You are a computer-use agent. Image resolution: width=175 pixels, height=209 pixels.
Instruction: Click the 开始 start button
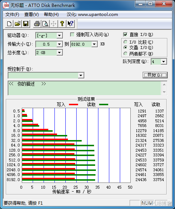coord(155,75)
